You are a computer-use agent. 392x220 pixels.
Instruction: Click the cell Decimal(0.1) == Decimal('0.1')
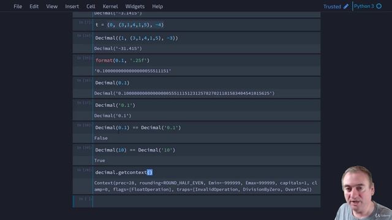coord(206,128)
